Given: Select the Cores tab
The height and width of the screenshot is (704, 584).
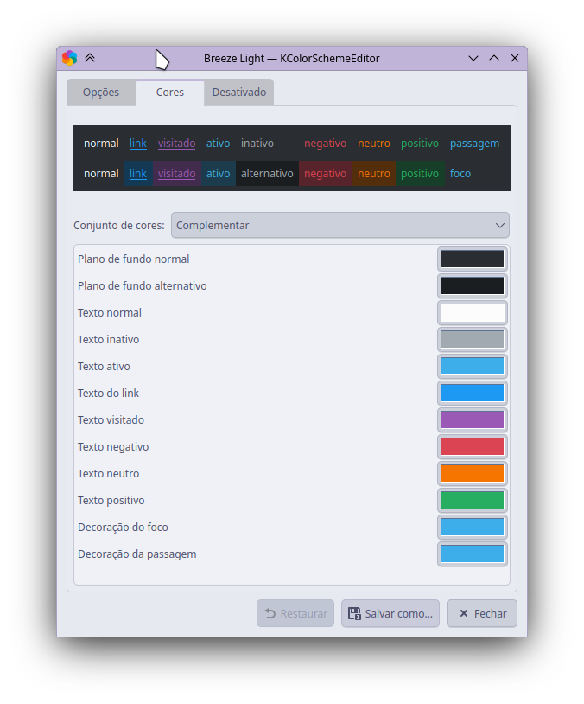Looking at the screenshot, I should 170,93.
